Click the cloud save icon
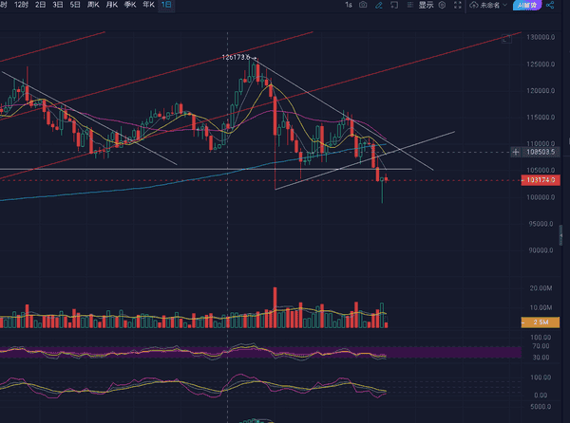The image size is (570, 423). coord(474,6)
